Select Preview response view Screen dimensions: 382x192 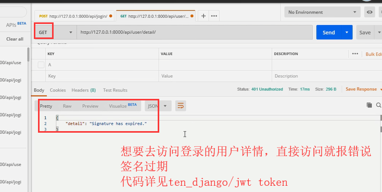[x=90, y=106]
